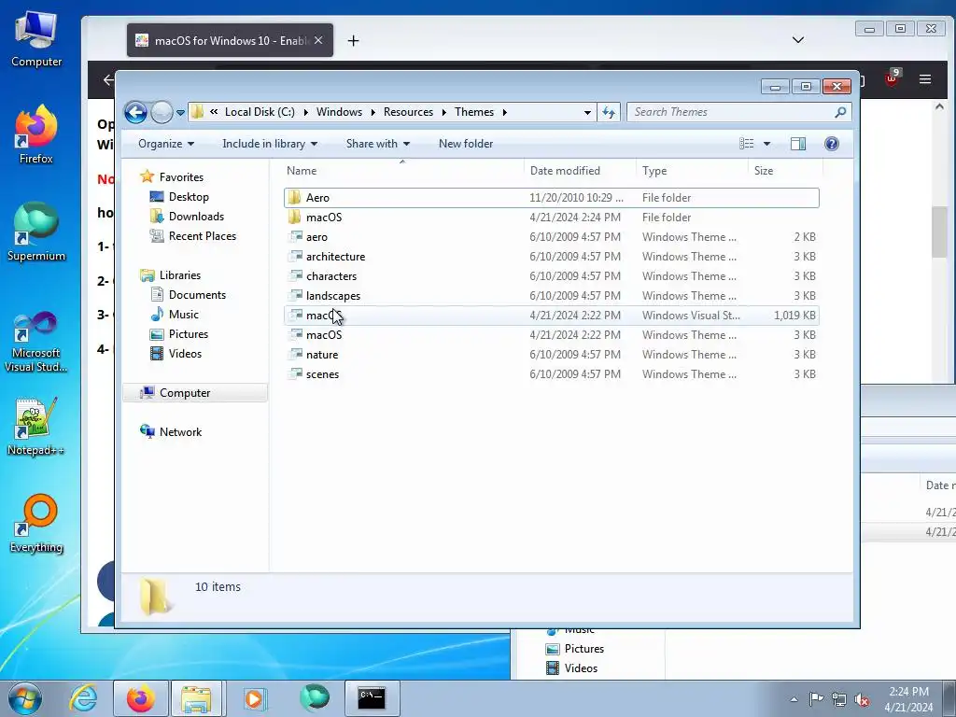Viewport: 956px width, 717px height.
Task: Create a New folder
Action: (466, 144)
